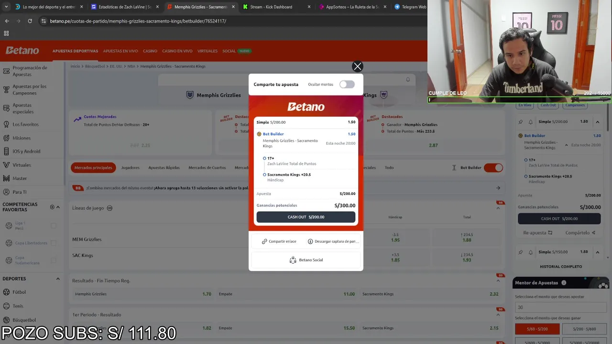Open the SOCIAL menu item
This screenshot has width=612, height=344.
pos(229,51)
